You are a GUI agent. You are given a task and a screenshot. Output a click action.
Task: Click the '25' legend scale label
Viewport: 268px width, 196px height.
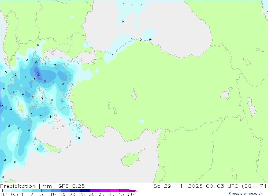click(x=82, y=194)
